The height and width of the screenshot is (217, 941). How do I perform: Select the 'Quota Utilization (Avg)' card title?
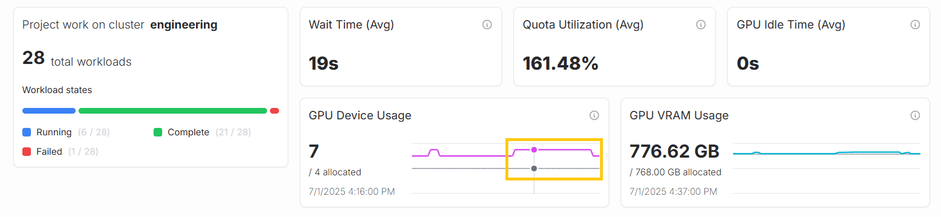tap(583, 25)
